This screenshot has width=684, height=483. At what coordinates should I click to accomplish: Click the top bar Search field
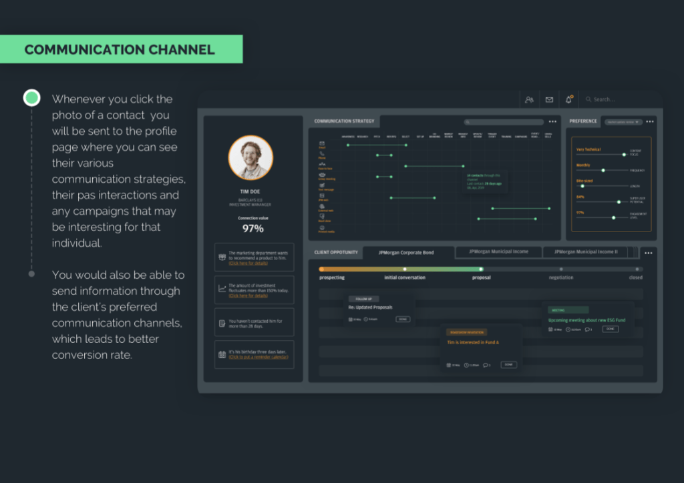coord(615,99)
